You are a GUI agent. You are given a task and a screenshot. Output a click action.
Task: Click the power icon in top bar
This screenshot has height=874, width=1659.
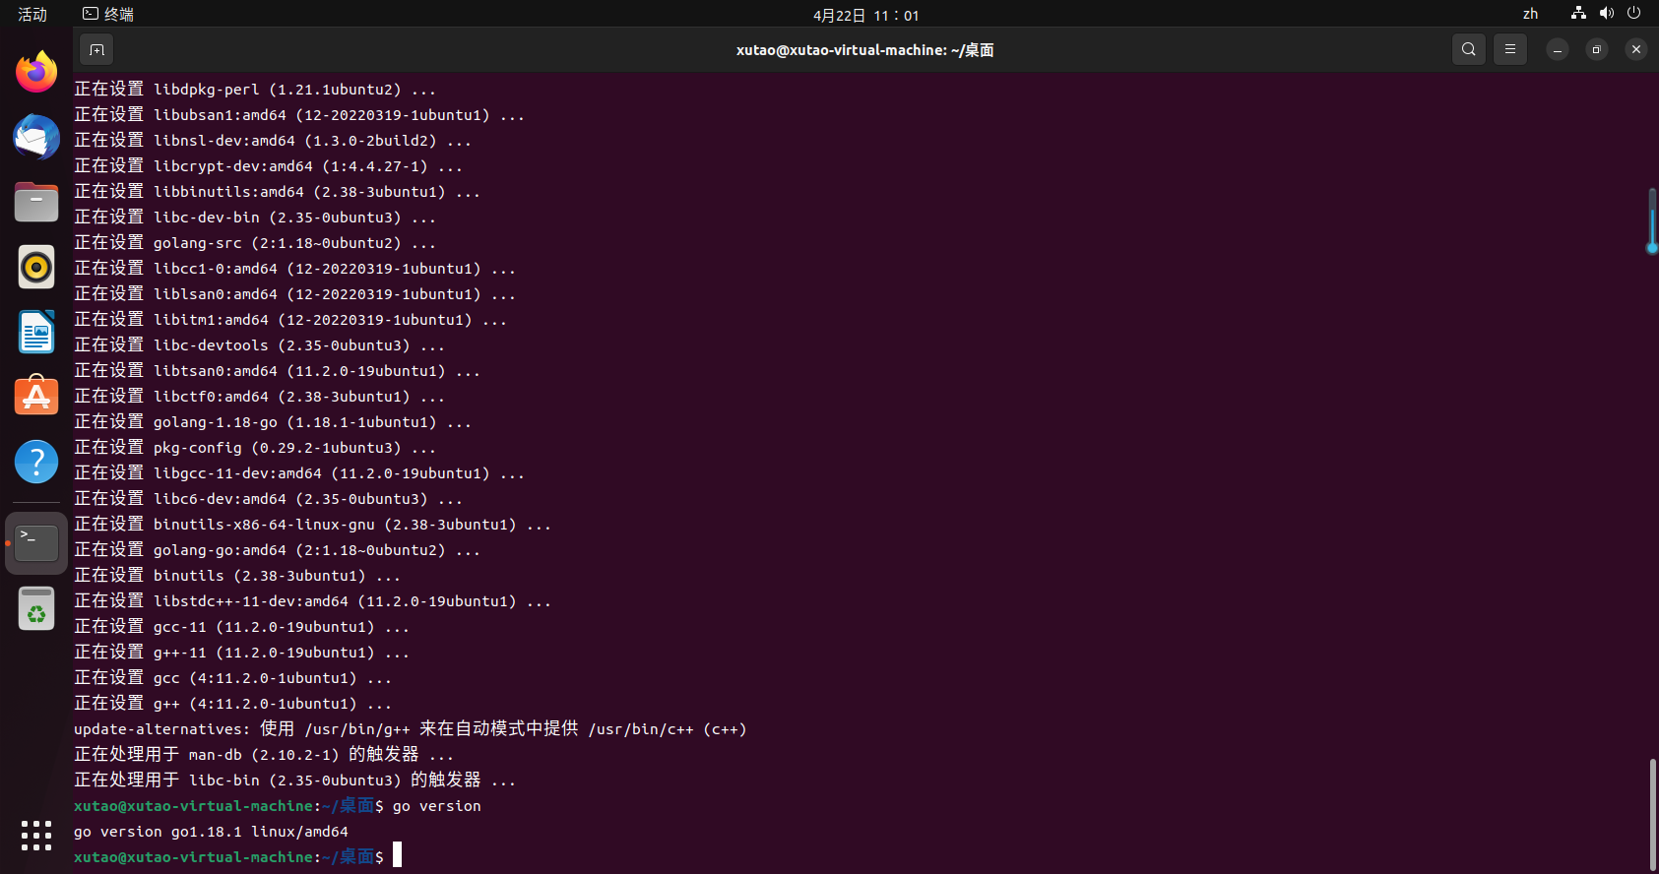coord(1634,14)
